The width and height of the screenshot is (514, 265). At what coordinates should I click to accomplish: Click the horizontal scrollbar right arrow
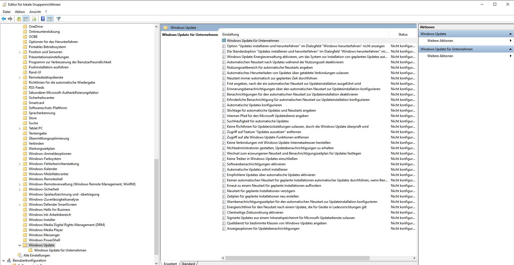(414, 258)
